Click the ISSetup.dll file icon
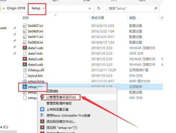176x133 pixels. coord(25,70)
